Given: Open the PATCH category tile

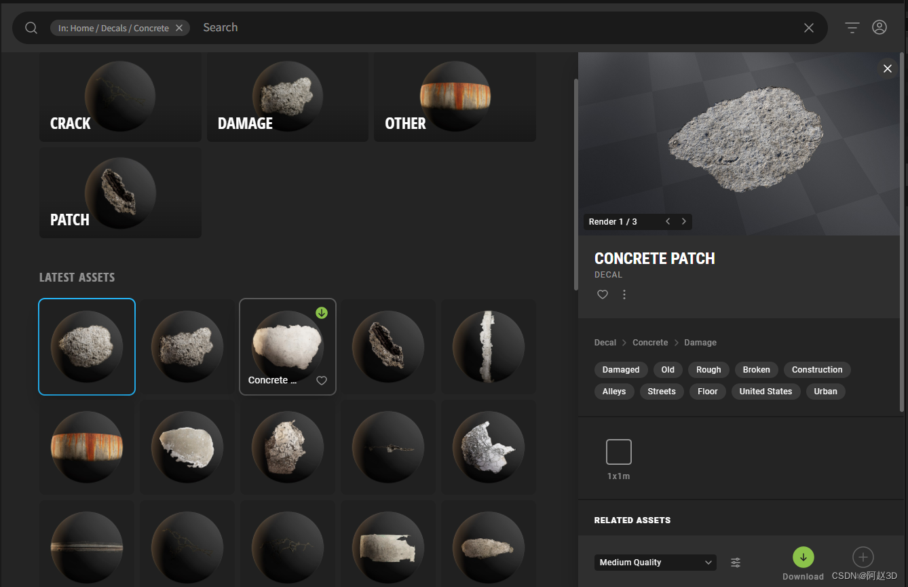Looking at the screenshot, I should pyautogui.click(x=120, y=193).
